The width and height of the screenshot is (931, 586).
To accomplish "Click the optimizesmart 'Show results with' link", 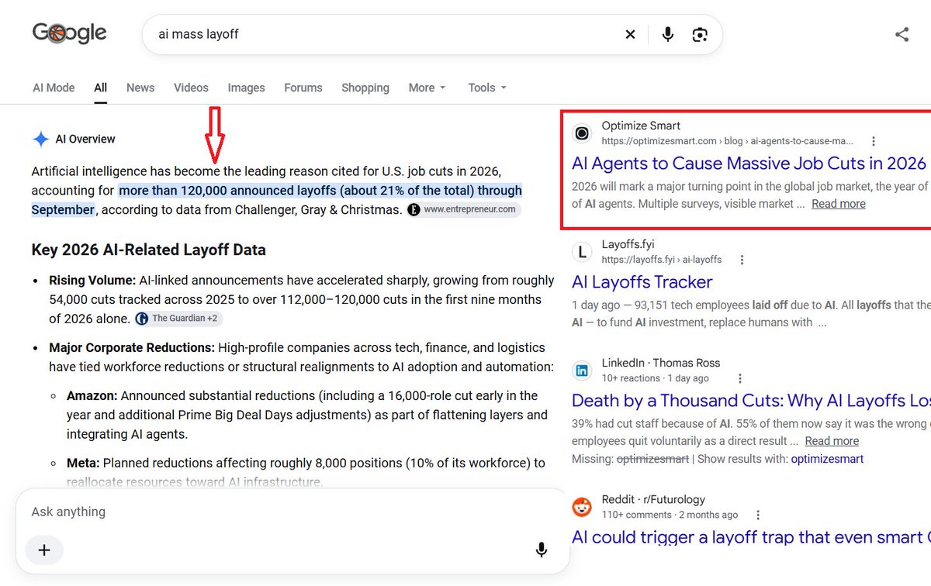I will (x=827, y=459).
